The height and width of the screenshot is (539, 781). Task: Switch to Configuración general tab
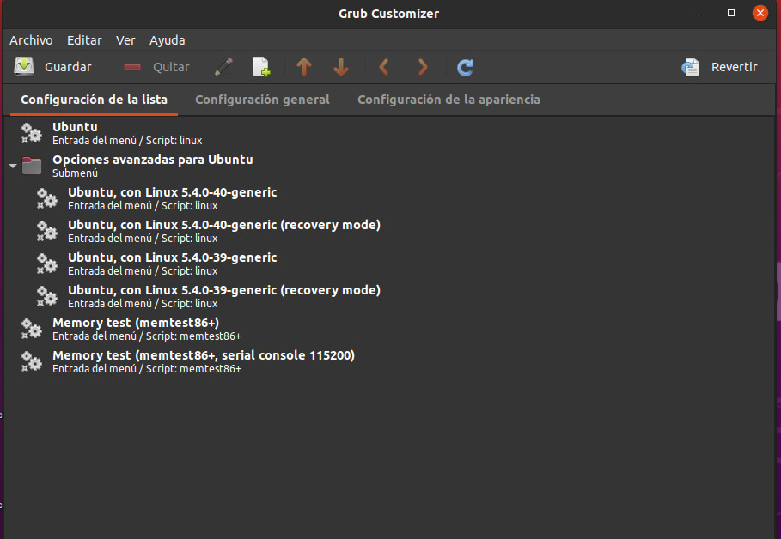pyautogui.click(x=262, y=100)
